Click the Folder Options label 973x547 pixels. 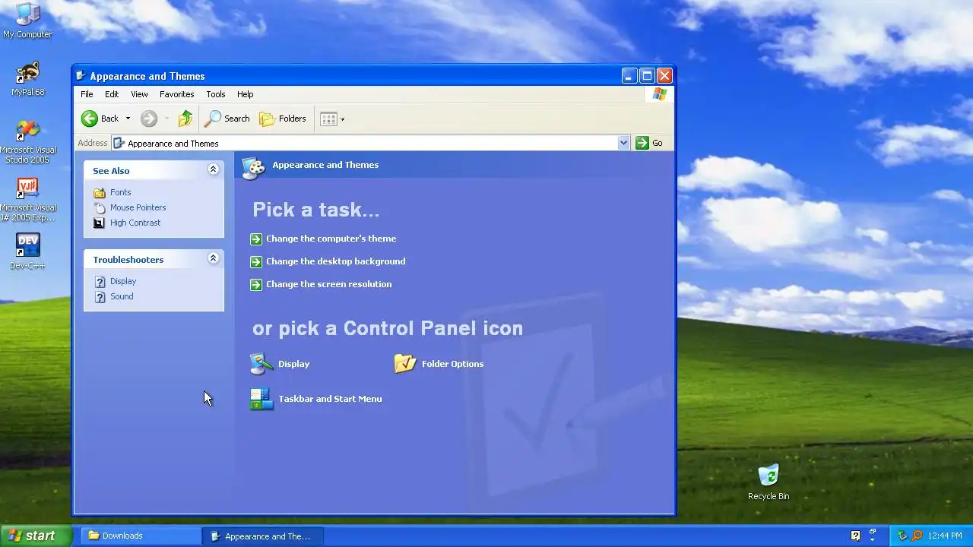coord(452,364)
